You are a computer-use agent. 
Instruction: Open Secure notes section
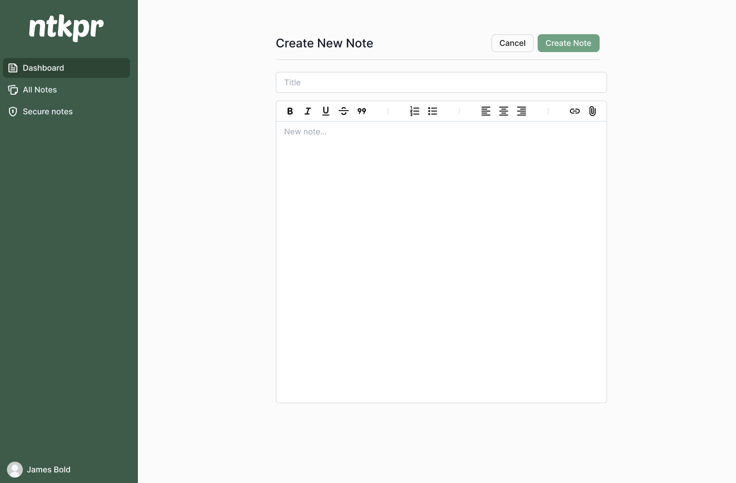tap(48, 112)
